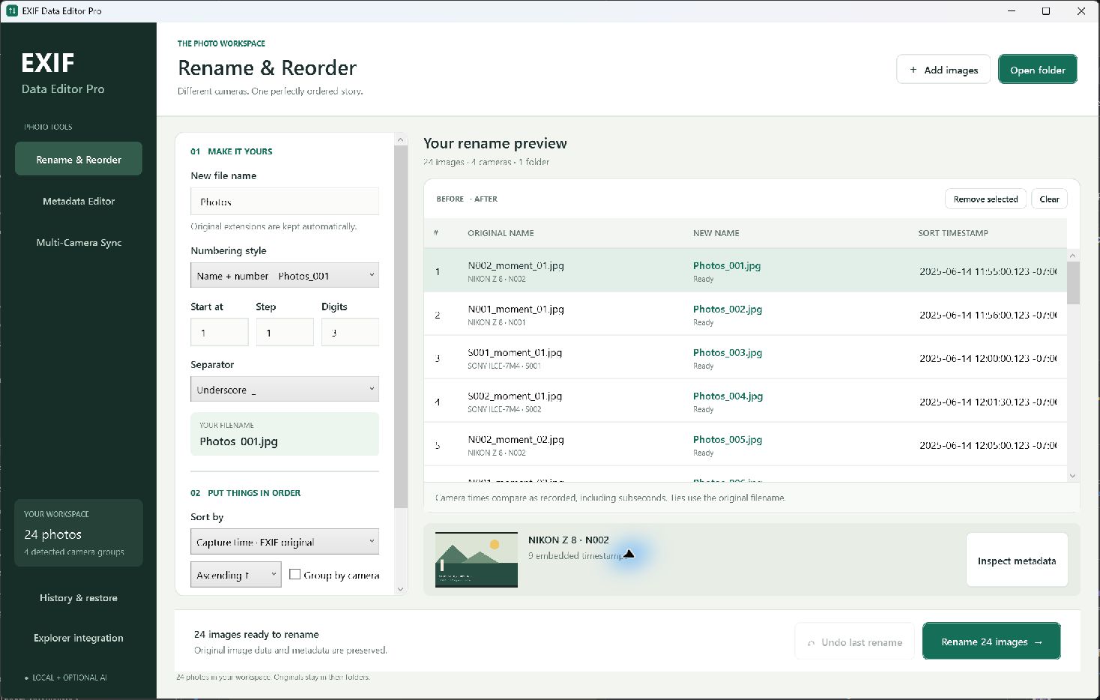Enable the Group by camera checkbox
The image size is (1100, 700).
[x=295, y=574]
